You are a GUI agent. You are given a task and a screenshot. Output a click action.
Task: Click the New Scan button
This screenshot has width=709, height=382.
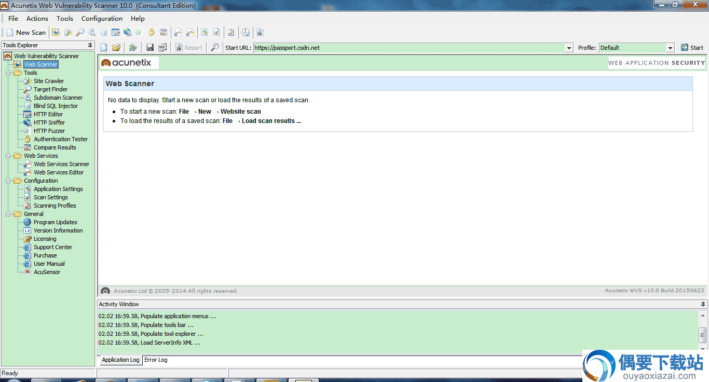(26, 32)
